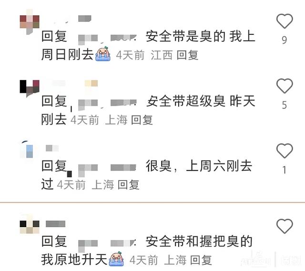Open the second commenter's dark avatar
Screen dimensions: 305x271
tap(30, 89)
